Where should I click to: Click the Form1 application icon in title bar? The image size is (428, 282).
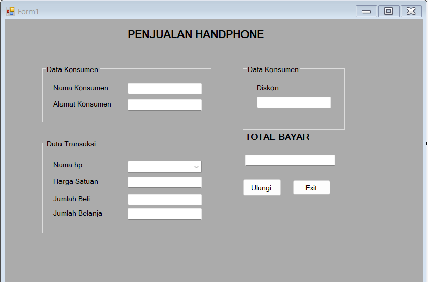point(10,11)
